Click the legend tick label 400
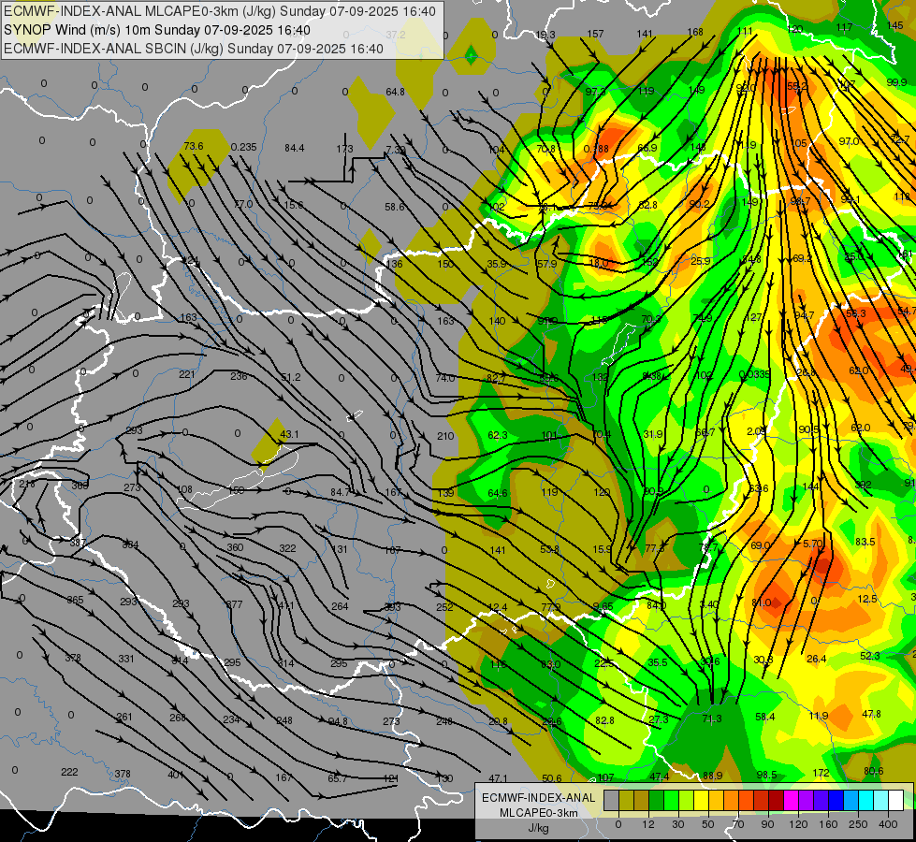This screenshot has width=916, height=842. [x=888, y=824]
